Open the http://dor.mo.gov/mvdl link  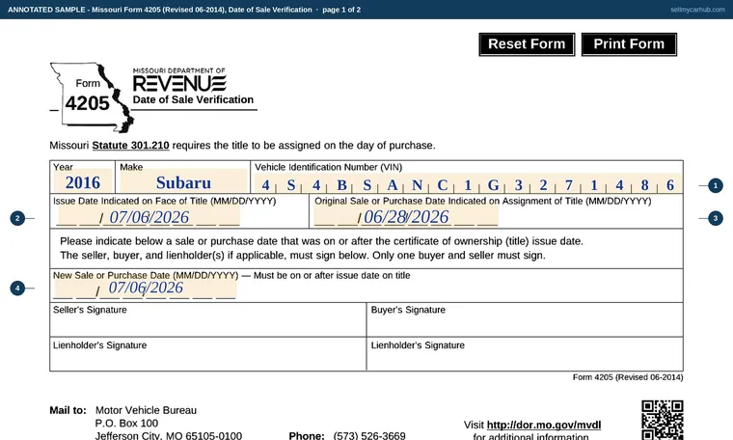pos(544,425)
